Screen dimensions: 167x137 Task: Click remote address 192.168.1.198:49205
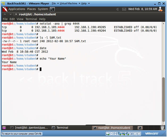coord(90,27)
